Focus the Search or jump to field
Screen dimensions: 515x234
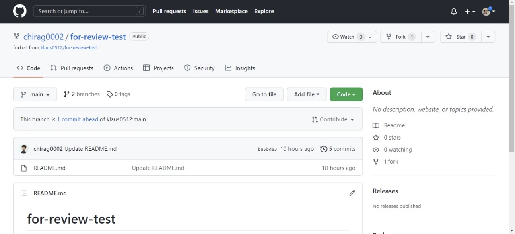89,11
